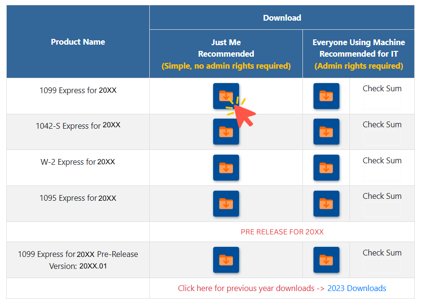This screenshot has width=421, height=304.
Task: Click the Everyone download icon for 1099 Pre-Release
Action: tap(326, 259)
